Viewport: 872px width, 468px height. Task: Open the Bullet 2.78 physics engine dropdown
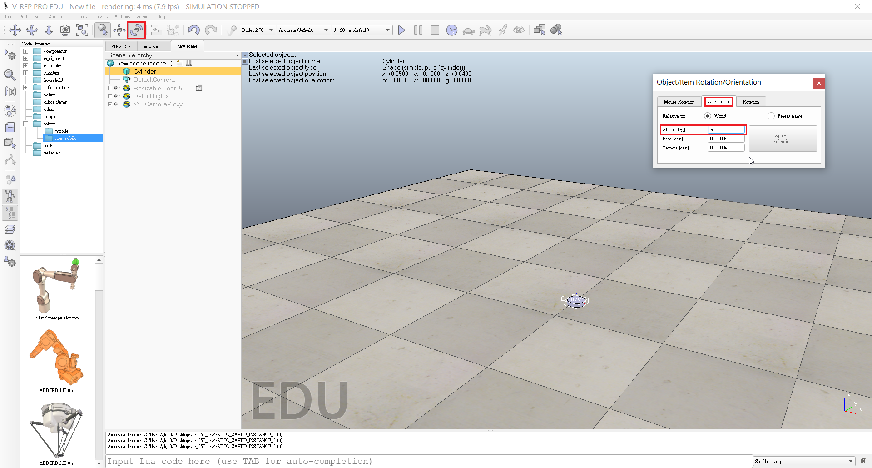pos(258,30)
